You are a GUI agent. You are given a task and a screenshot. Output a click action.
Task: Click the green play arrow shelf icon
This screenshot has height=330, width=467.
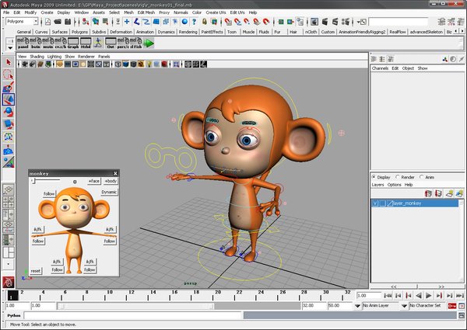coord(149,42)
